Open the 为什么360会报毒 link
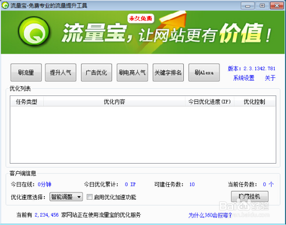Viewport: 286px width, 225px height. [210, 215]
